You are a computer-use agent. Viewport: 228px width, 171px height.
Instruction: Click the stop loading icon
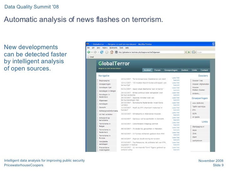click(x=107, y=52)
